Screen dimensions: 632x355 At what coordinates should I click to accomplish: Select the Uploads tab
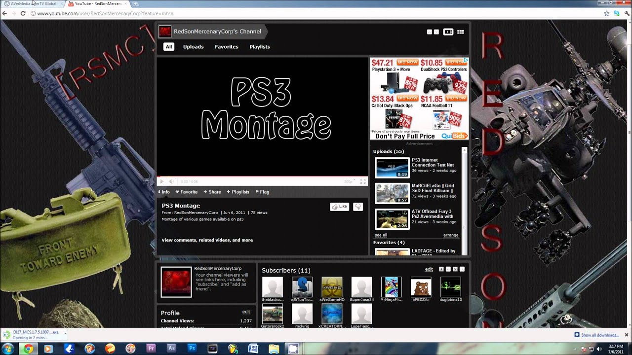(194, 47)
